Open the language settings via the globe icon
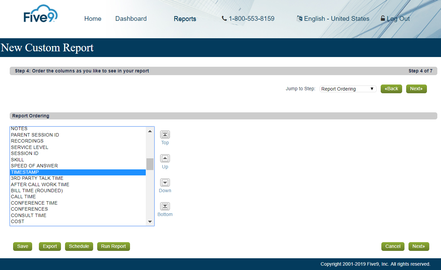 (x=299, y=19)
